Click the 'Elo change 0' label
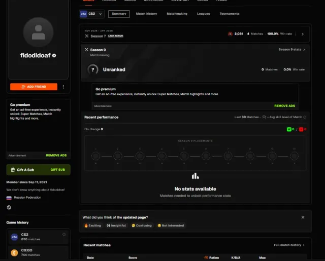Viewport: 325px width, 261px height. [93, 129]
